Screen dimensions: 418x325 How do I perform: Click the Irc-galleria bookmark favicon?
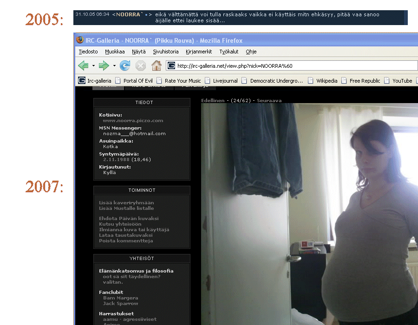pyautogui.click(x=82, y=80)
